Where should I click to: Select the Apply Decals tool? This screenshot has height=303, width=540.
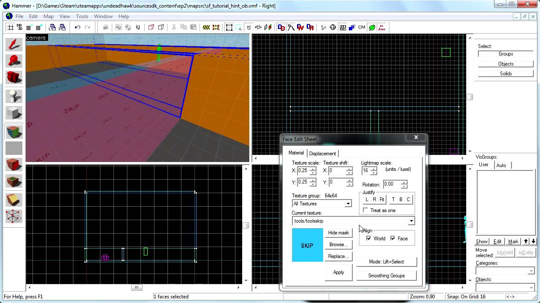[13, 165]
